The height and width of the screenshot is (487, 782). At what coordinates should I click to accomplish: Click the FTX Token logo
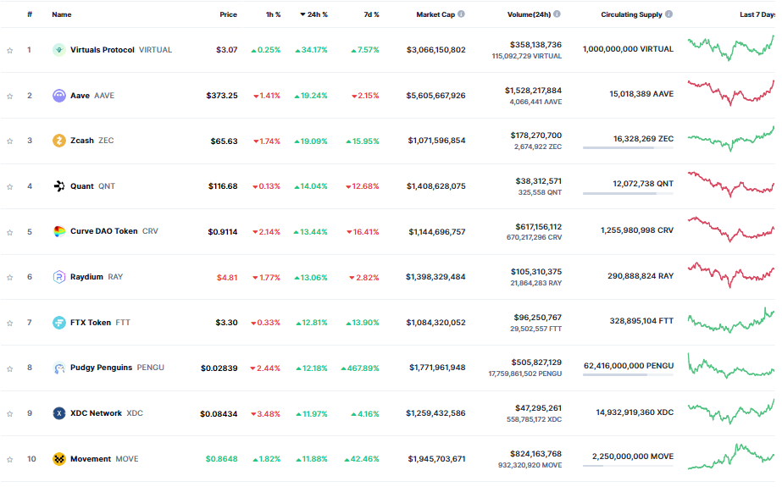(x=58, y=323)
